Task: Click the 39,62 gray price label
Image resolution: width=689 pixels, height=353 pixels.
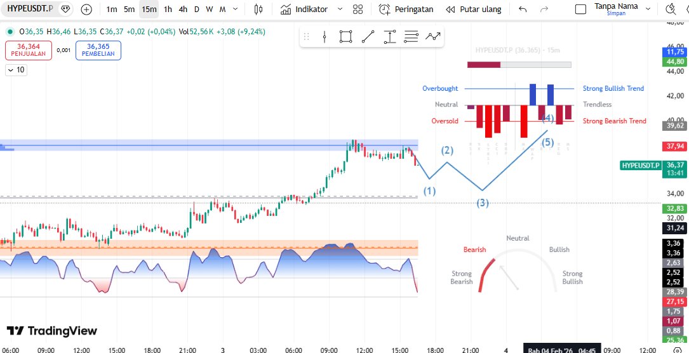Action: point(674,126)
